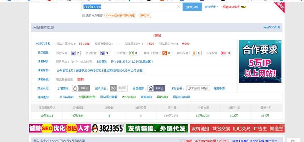
Task: Click the Shenma weight icon
Action: coord(194,53)
